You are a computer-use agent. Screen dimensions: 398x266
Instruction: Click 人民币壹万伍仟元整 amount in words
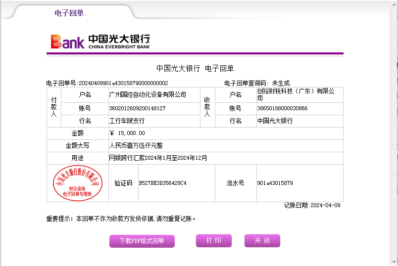point(136,145)
